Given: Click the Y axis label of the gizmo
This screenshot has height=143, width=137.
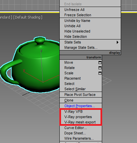Looking at the screenshot, I should coord(24,71).
